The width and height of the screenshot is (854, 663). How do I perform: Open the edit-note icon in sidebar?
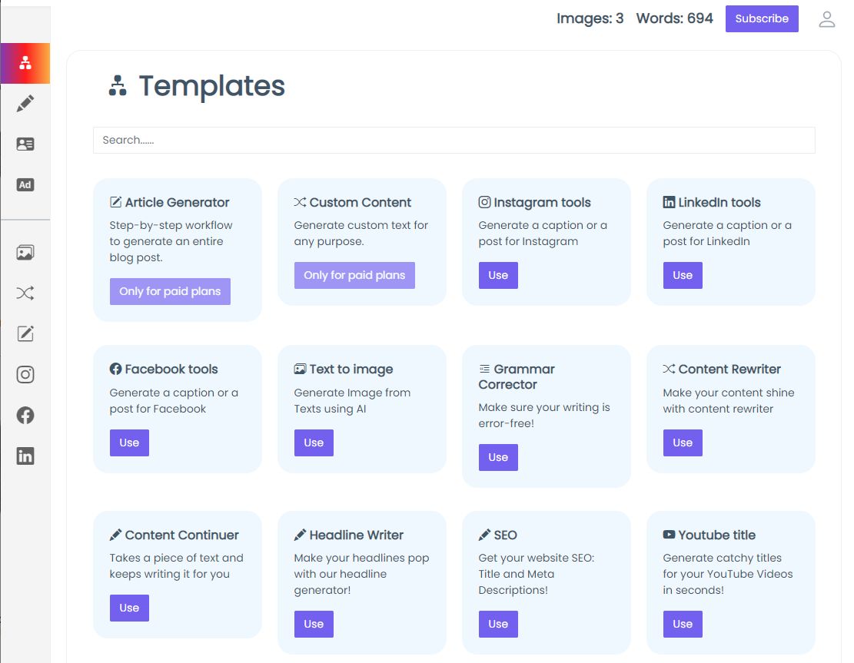pyautogui.click(x=25, y=333)
